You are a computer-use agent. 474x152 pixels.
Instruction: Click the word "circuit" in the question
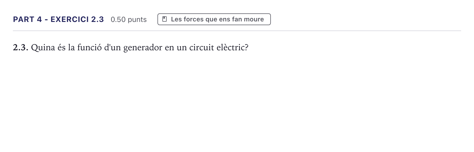[x=202, y=47]
